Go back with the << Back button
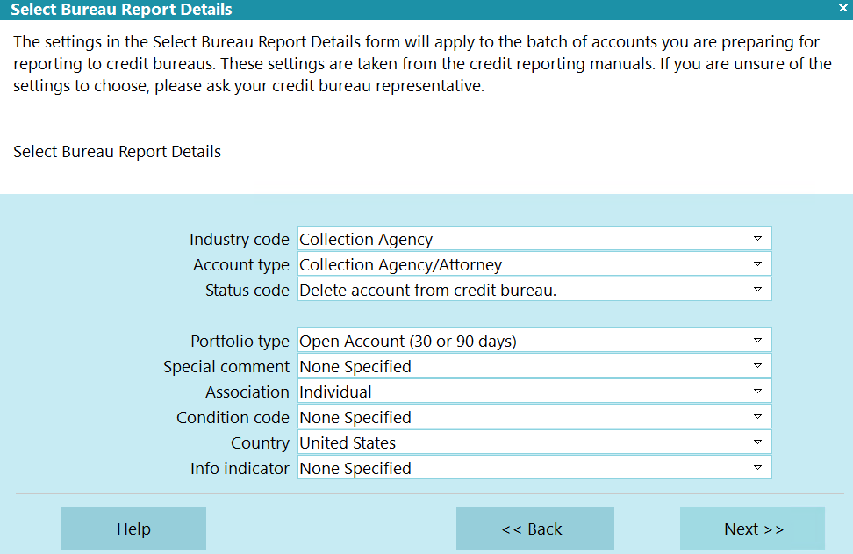Image resolution: width=853 pixels, height=554 pixels. click(534, 529)
